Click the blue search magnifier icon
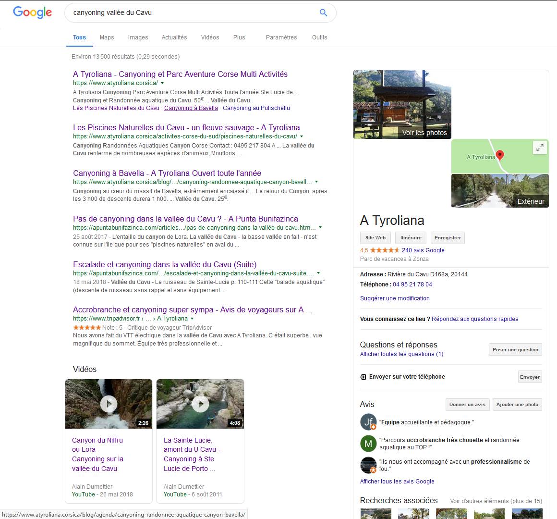Image resolution: width=557 pixels, height=519 pixels. [x=323, y=12]
